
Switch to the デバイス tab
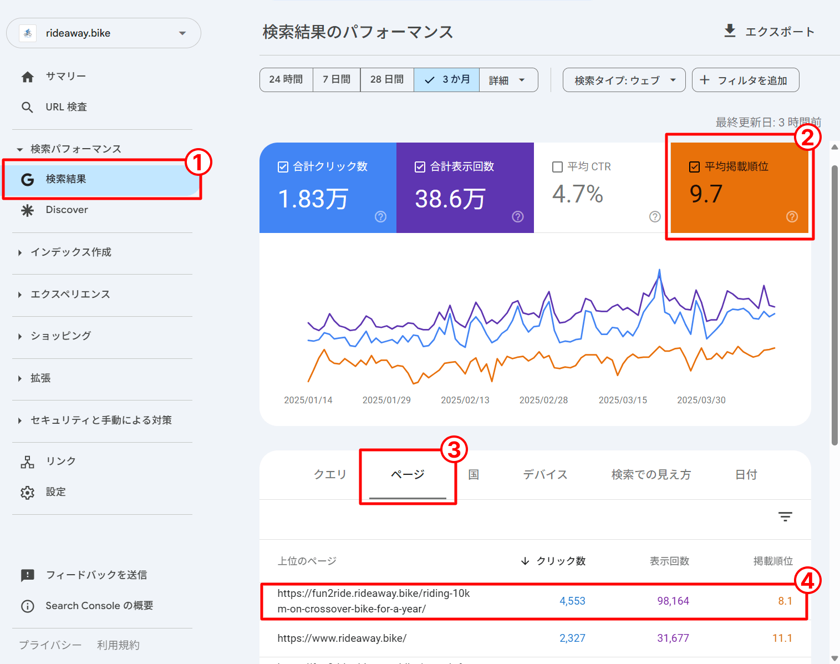[546, 474]
